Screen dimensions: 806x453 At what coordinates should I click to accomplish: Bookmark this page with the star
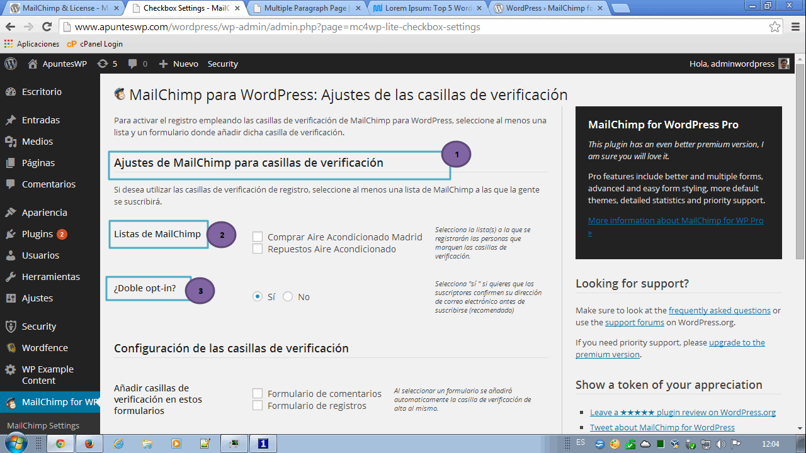click(x=775, y=27)
